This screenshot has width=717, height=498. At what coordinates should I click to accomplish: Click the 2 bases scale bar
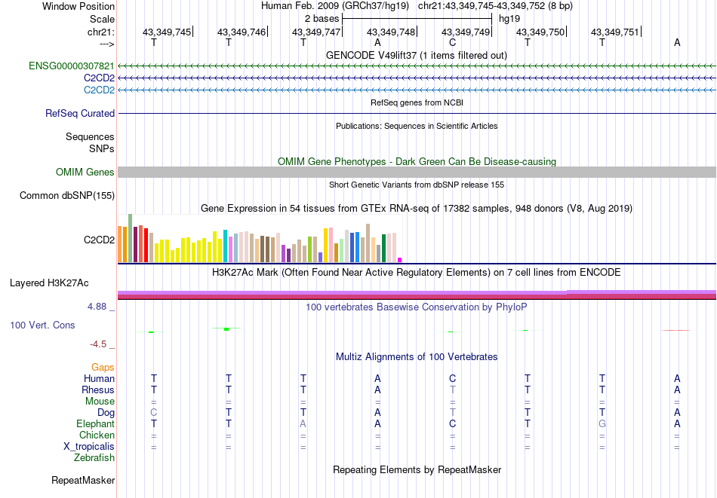pyautogui.click(x=417, y=19)
